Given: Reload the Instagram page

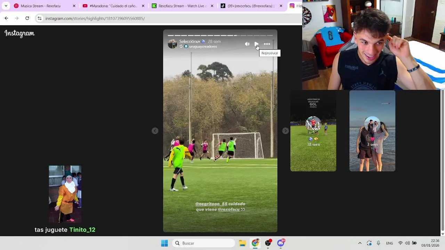Looking at the screenshot, I should point(27,18).
